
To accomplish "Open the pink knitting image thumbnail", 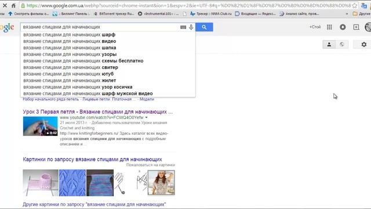I will [x=41, y=183].
